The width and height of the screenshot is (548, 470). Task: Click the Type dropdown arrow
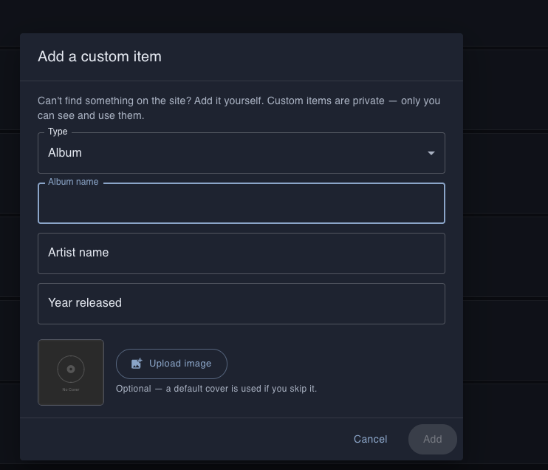[x=431, y=153]
